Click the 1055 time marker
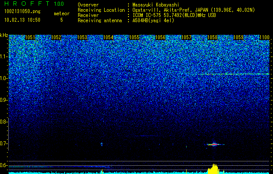Image resolution: width=273 pixels, height=174 pixels. coord(135,37)
